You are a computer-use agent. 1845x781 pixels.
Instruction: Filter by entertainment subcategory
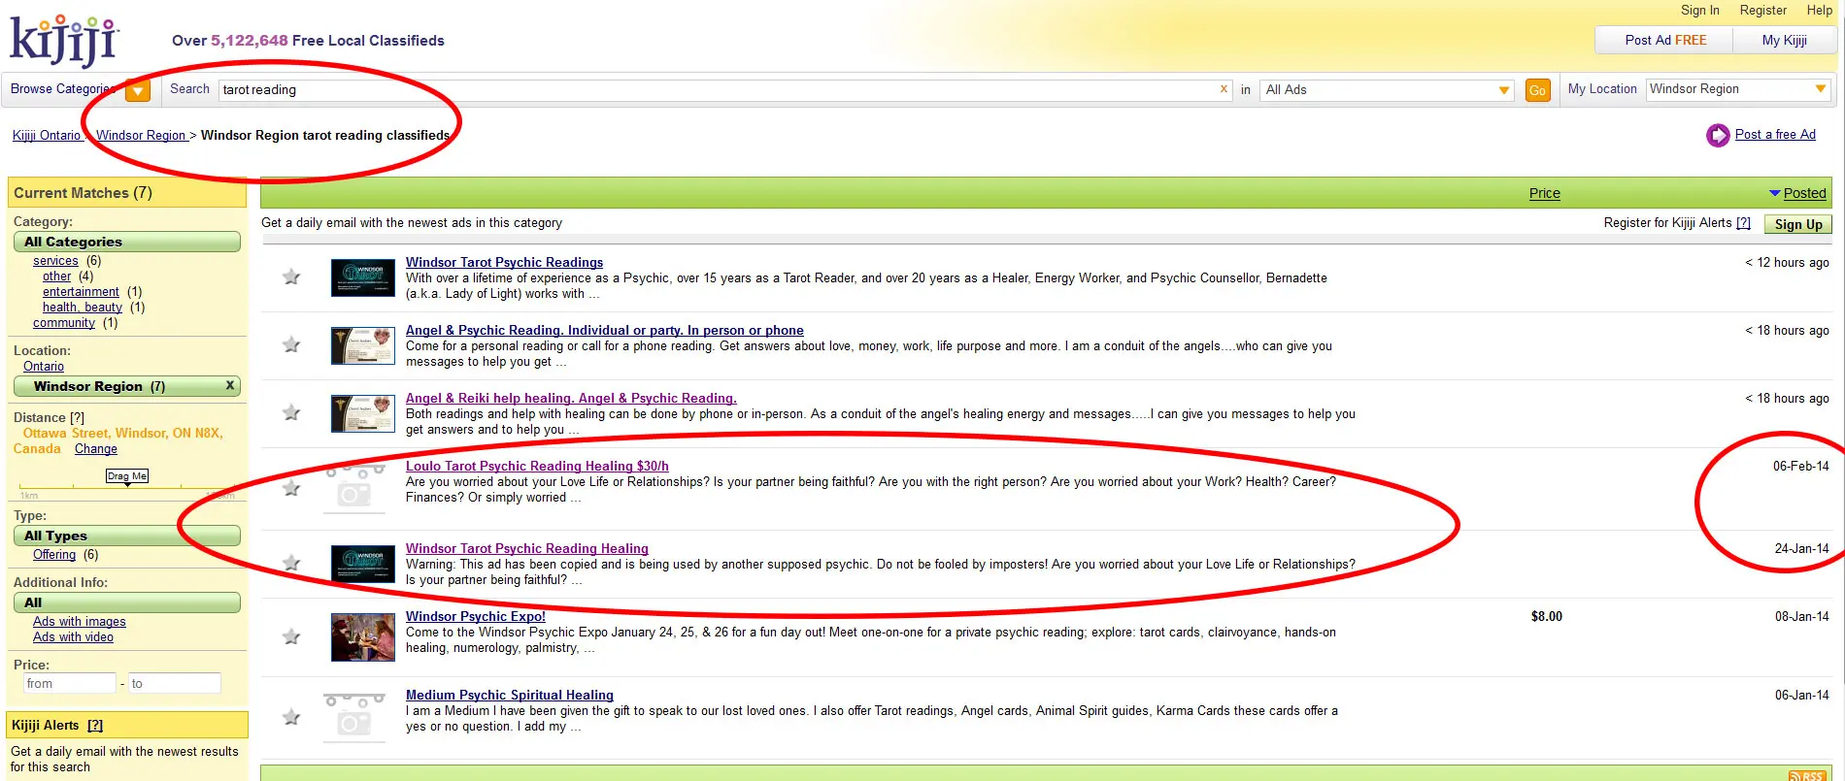click(x=81, y=292)
